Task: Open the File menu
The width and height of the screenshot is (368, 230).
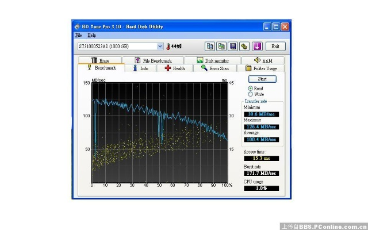Action: point(78,35)
